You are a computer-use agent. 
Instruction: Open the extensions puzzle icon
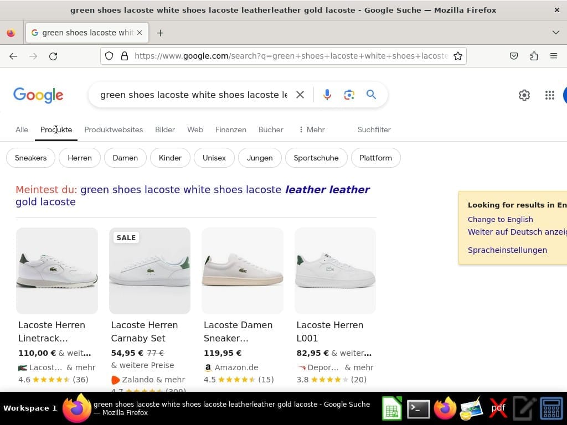point(534,56)
